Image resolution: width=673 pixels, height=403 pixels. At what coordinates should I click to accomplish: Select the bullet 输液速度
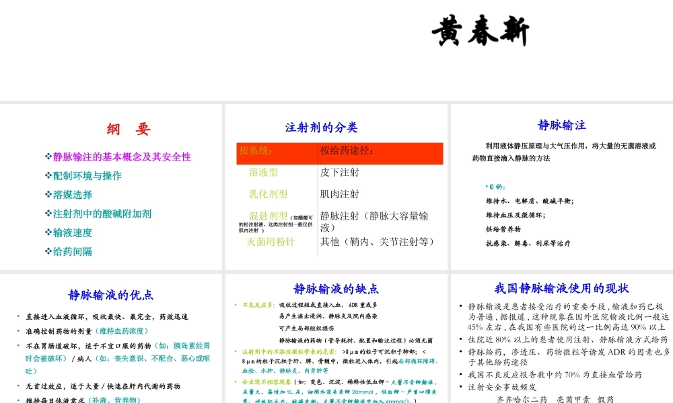69,232
